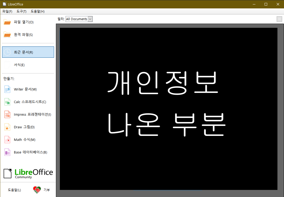This screenshot has height=197, width=284.
Task: Select the 최근 문서(R) clock icon
Action: [x=7, y=52]
